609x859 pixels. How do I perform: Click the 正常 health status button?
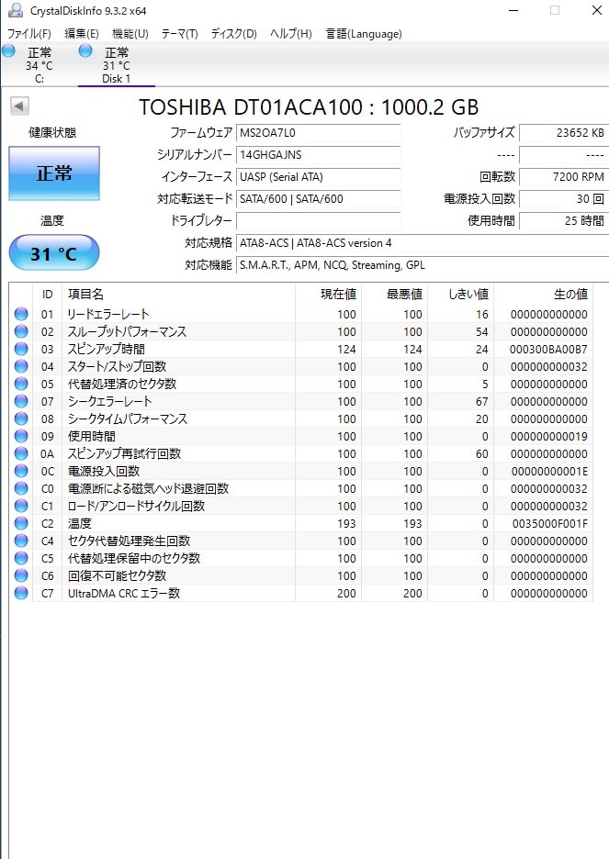[x=54, y=173]
